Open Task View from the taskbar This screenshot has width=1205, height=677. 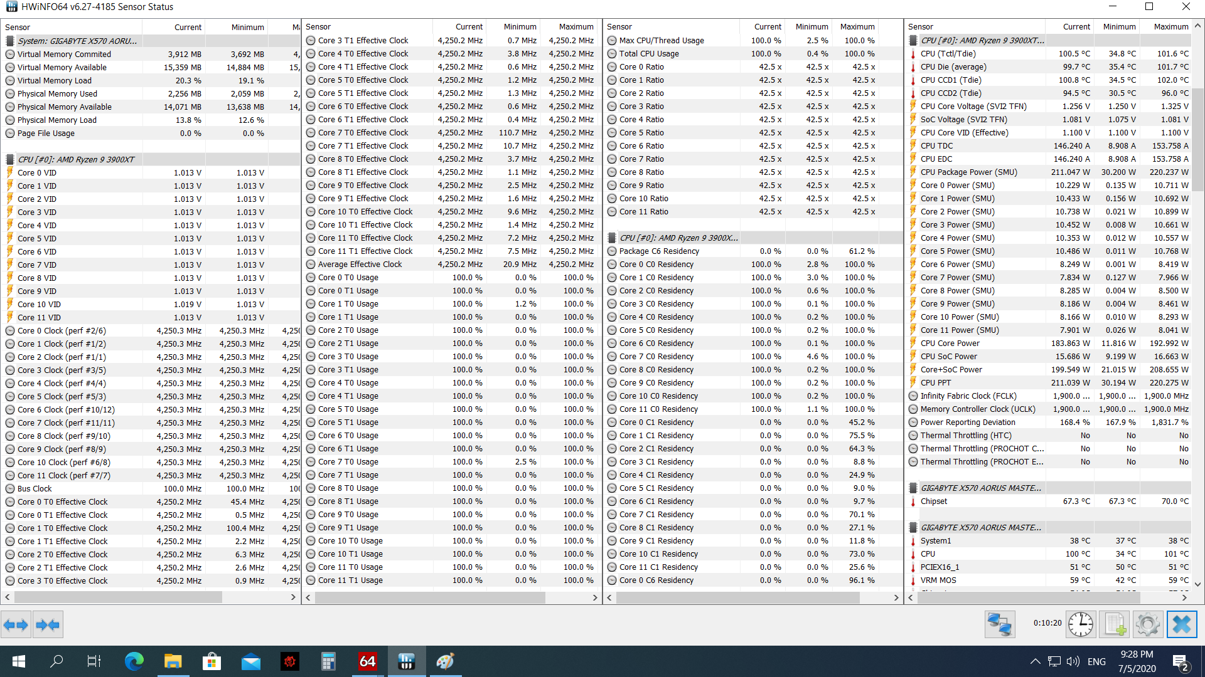[94, 661]
